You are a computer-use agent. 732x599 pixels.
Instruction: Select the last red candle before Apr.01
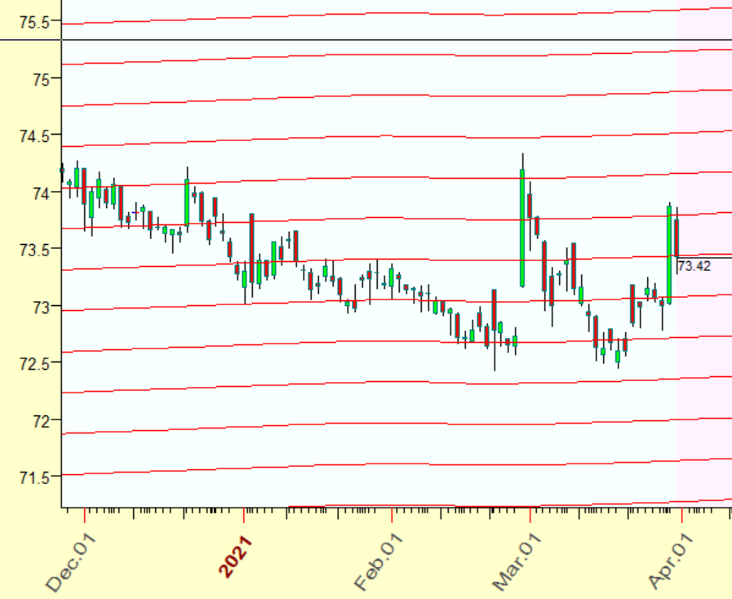click(x=677, y=237)
